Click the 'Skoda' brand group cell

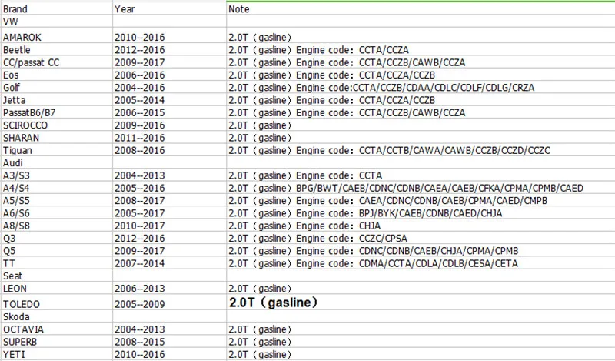[56, 316]
